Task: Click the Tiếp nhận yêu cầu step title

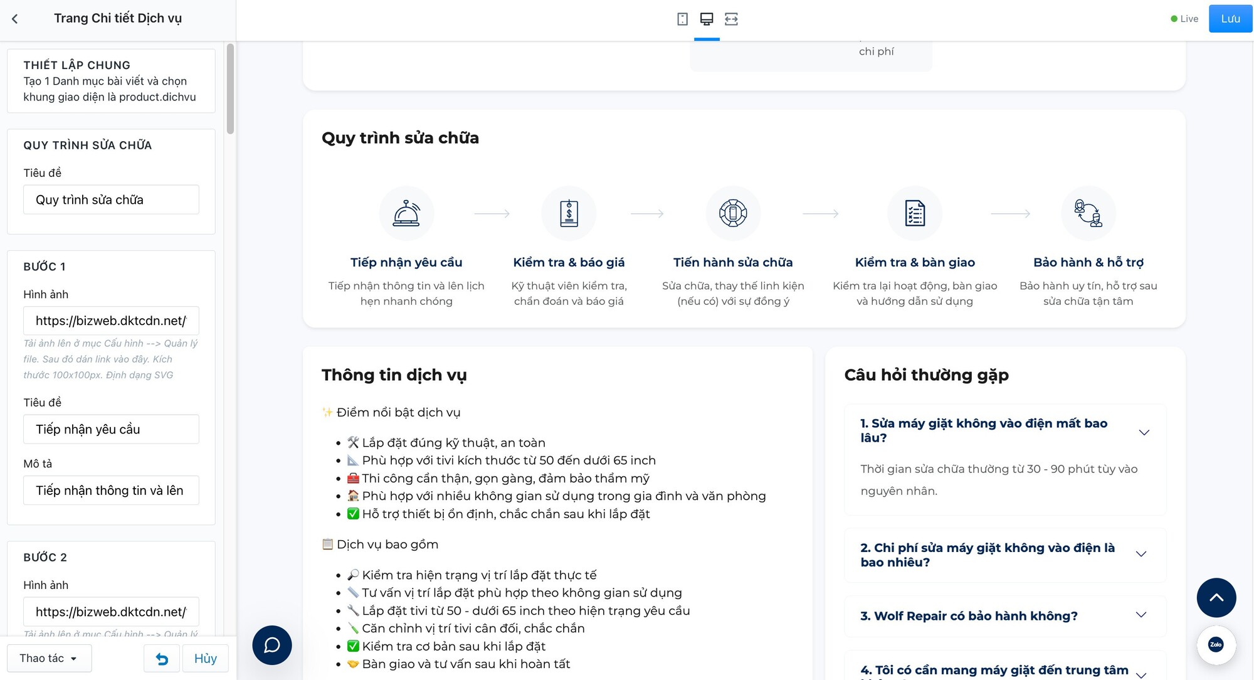Action: click(406, 262)
